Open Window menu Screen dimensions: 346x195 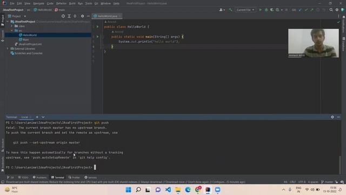(x=105, y=3)
